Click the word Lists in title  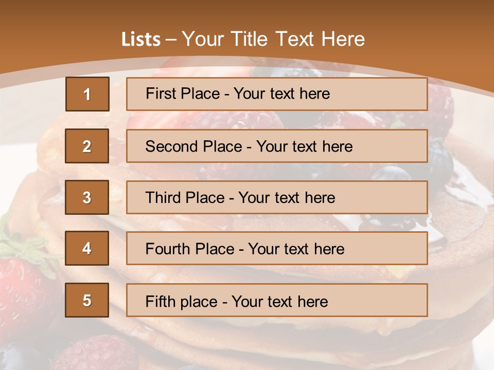coord(141,39)
